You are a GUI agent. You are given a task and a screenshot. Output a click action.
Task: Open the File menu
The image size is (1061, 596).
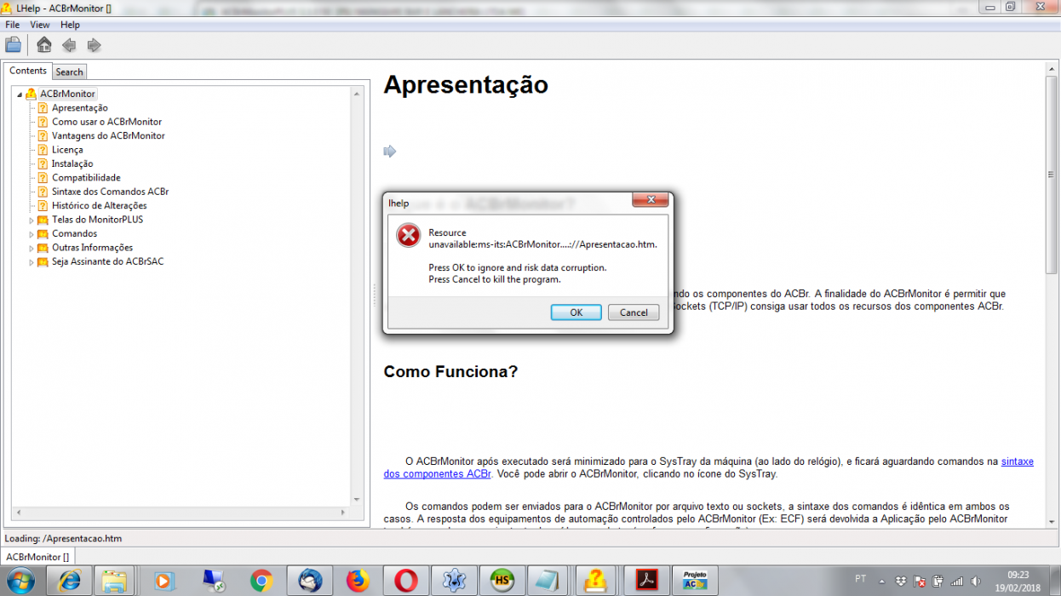(x=12, y=25)
